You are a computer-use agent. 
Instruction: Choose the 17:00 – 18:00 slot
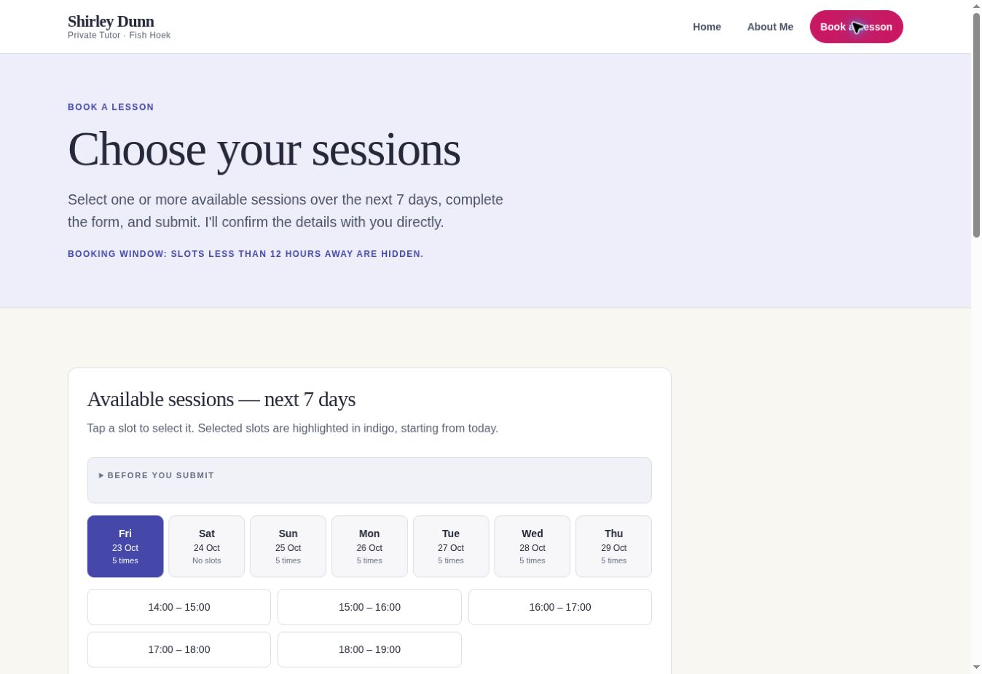point(179,649)
